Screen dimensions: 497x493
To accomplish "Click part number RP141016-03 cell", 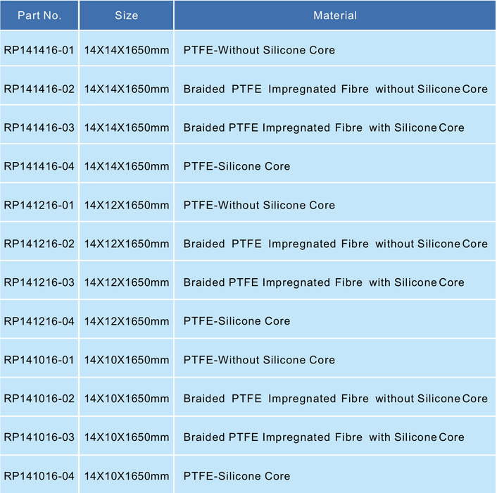I will pyautogui.click(x=39, y=437).
